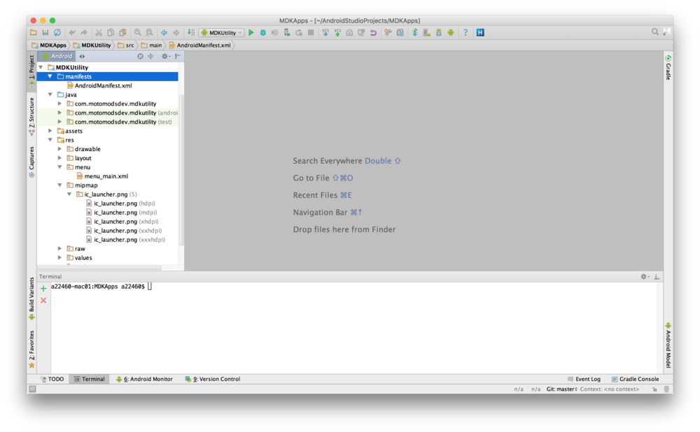Open the Event Log tab
Screen dimensions: 700x432
(x=584, y=379)
